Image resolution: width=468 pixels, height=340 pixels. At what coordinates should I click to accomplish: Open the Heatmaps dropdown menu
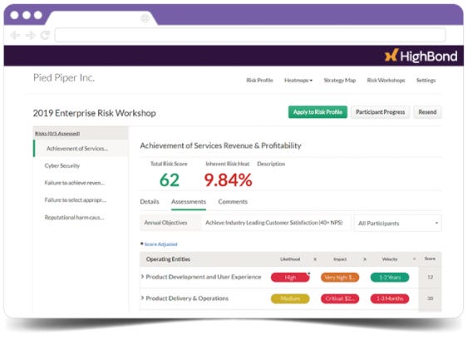pyautogui.click(x=298, y=81)
